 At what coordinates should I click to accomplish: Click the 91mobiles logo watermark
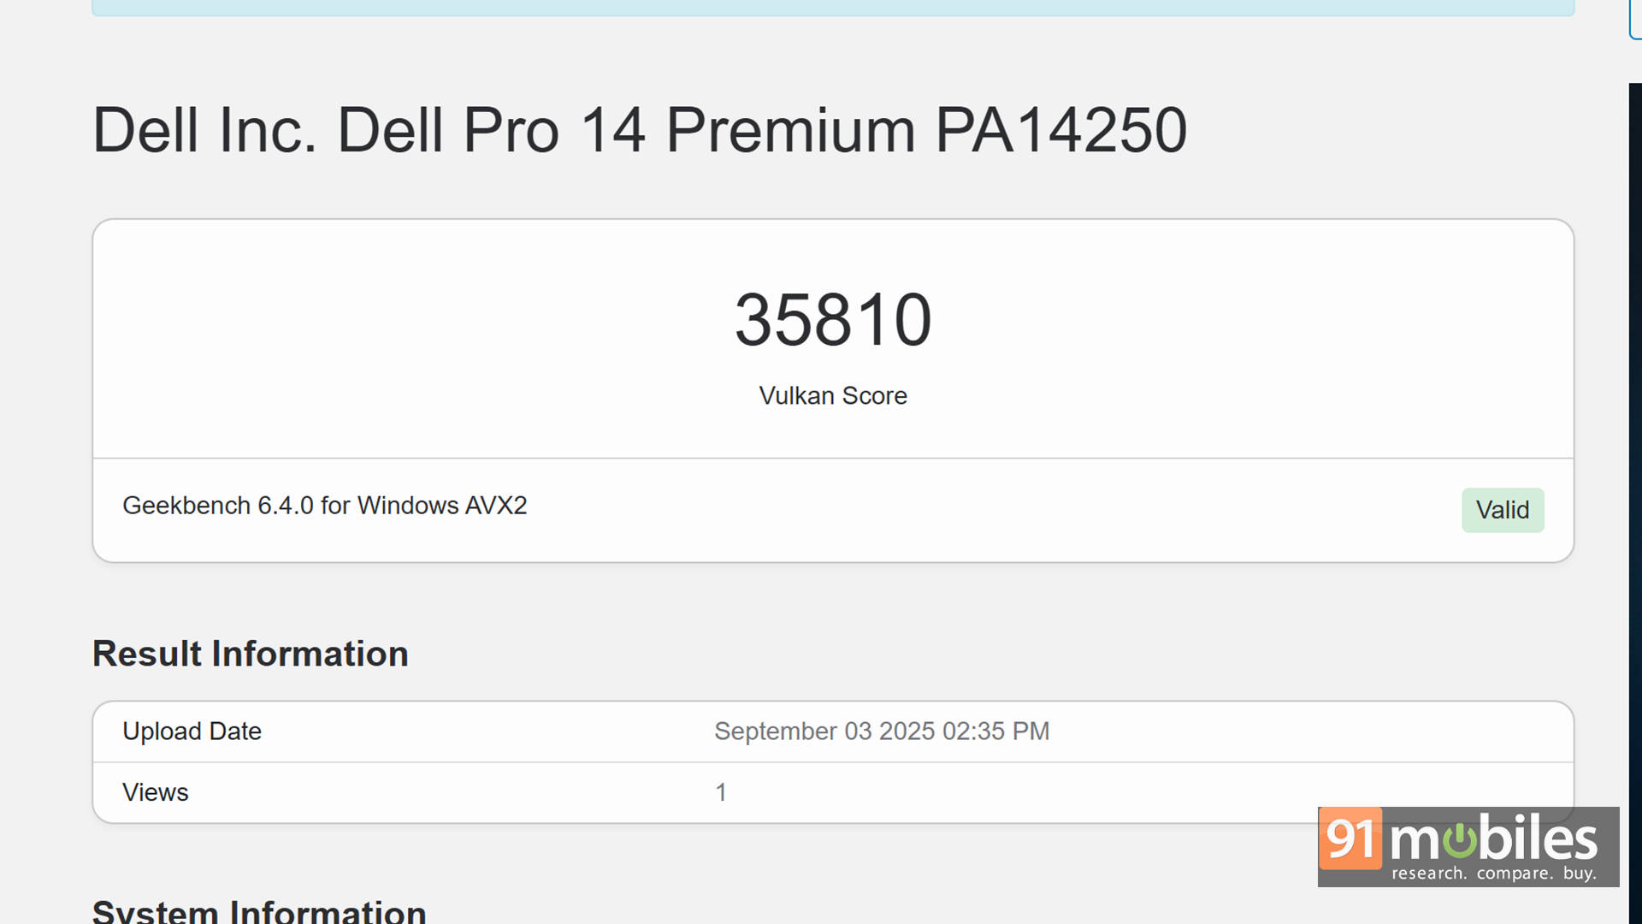coord(1468,846)
